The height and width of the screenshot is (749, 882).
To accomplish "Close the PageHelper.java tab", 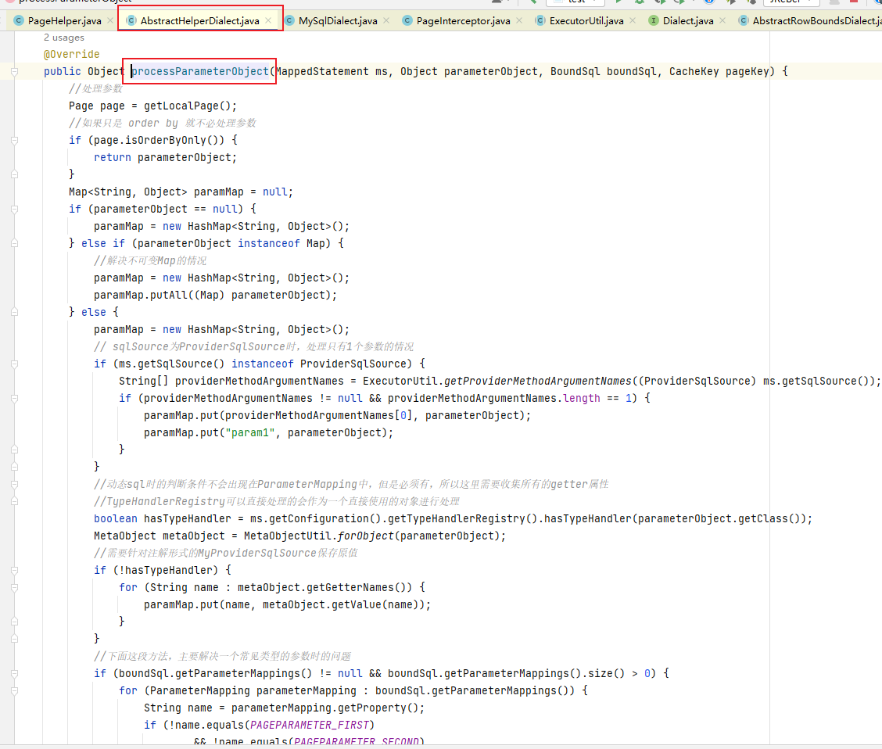I will (109, 21).
